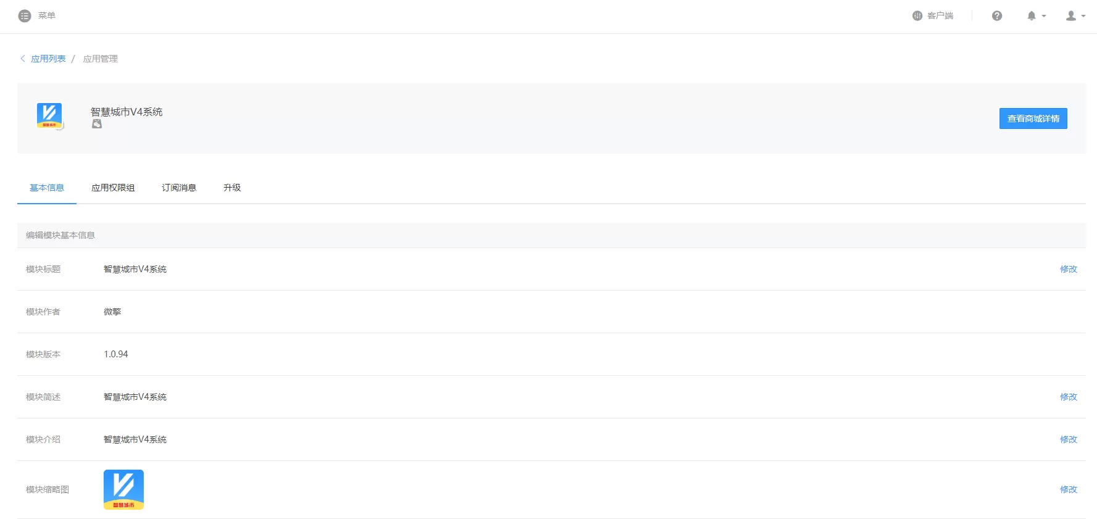Image resolution: width=1097 pixels, height=519 pixels.
Task: Click the back arrow before 应用列表
Action: click(x=23, y=59)
